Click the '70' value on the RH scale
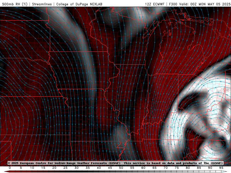231x173 pixels. click(x=165, y=168)
